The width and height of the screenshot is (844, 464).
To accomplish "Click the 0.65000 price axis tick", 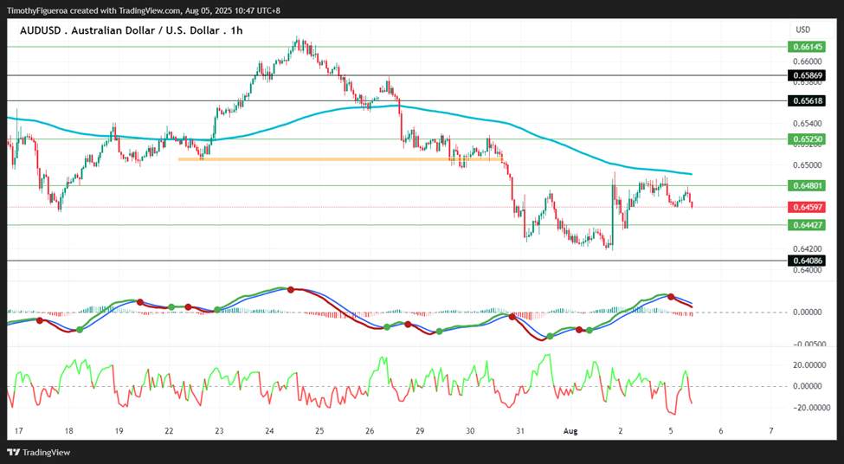I will 808,165.
